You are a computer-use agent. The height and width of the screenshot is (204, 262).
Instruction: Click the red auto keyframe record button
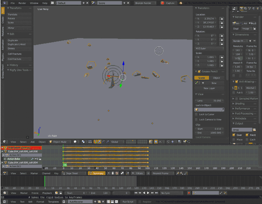(189, 193)
